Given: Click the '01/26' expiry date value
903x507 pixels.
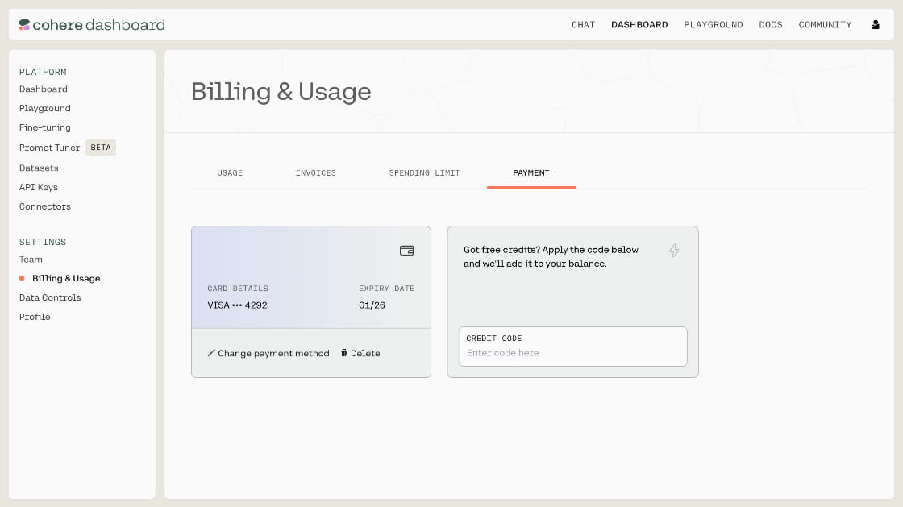Looking at the screenshot, I should (372, 305).
